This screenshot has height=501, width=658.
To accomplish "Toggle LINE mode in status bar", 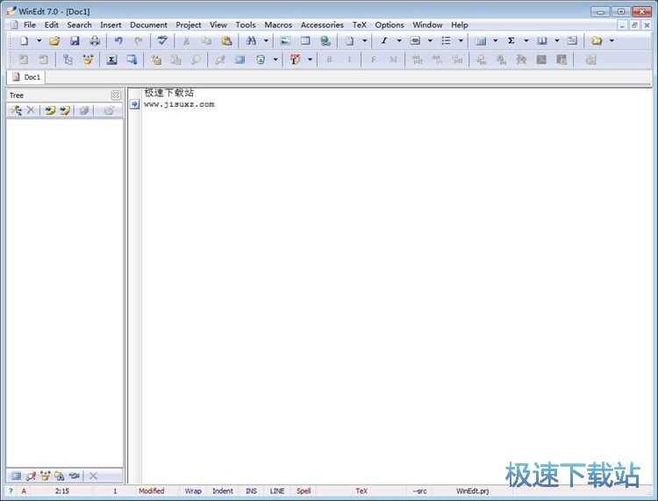I will tap(277, 491).
